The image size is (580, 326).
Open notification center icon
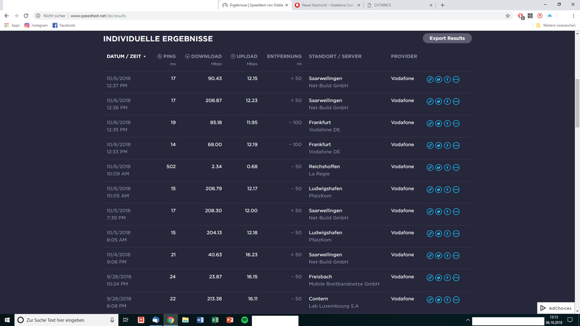click(x=570, y=320)
